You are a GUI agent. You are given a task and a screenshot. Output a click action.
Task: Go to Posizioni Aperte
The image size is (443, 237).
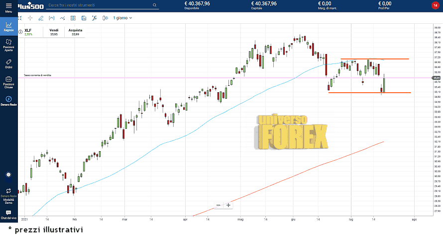(x=8, y=46)
